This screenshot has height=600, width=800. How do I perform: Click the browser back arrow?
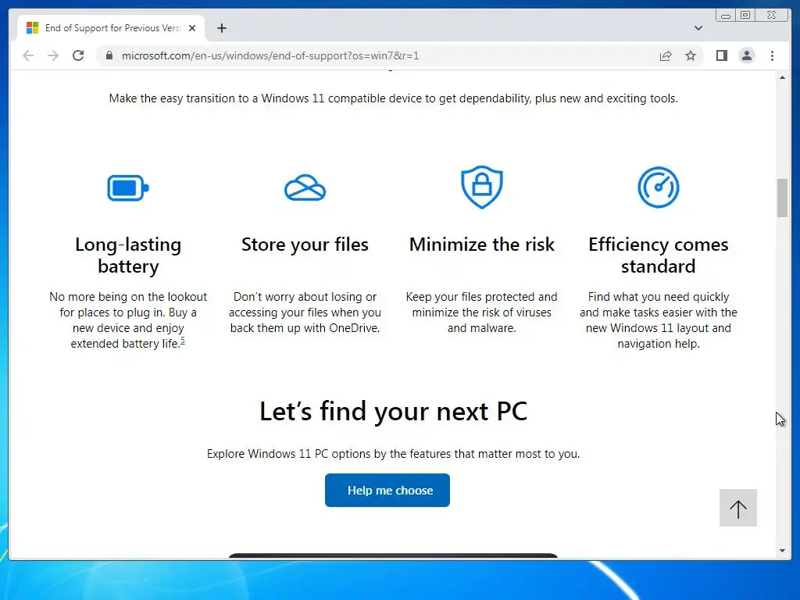click(x=28, y=55)
